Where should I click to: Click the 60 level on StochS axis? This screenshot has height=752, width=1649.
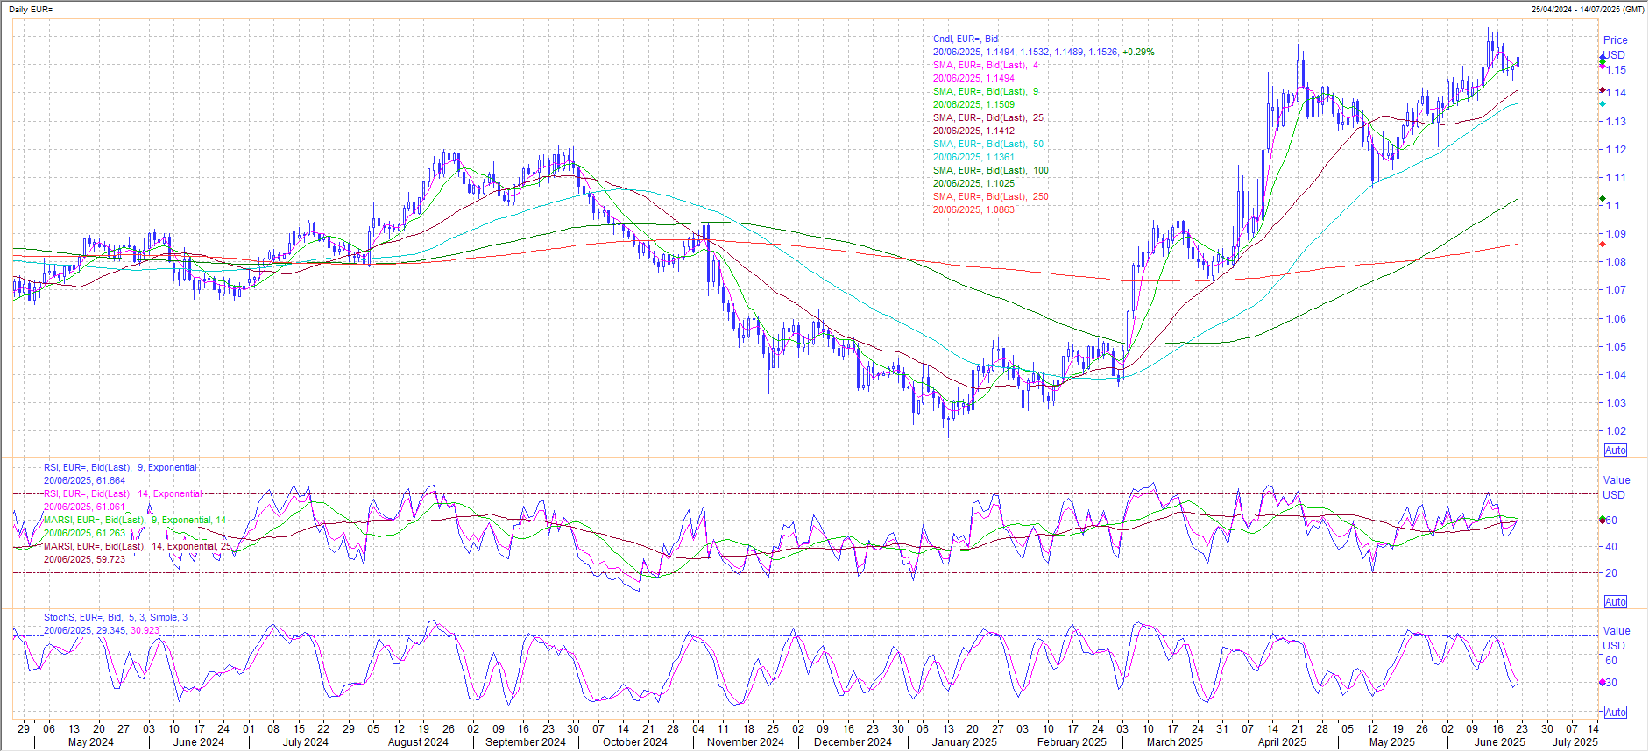1611,661
